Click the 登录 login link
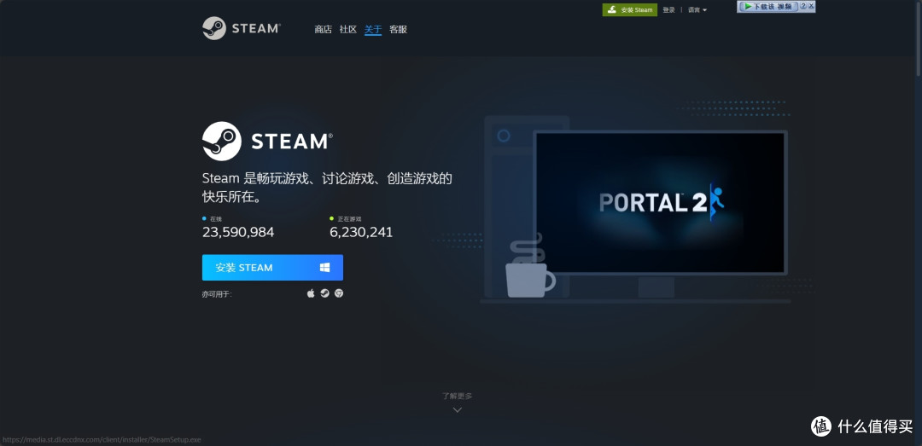 point(668,10)
